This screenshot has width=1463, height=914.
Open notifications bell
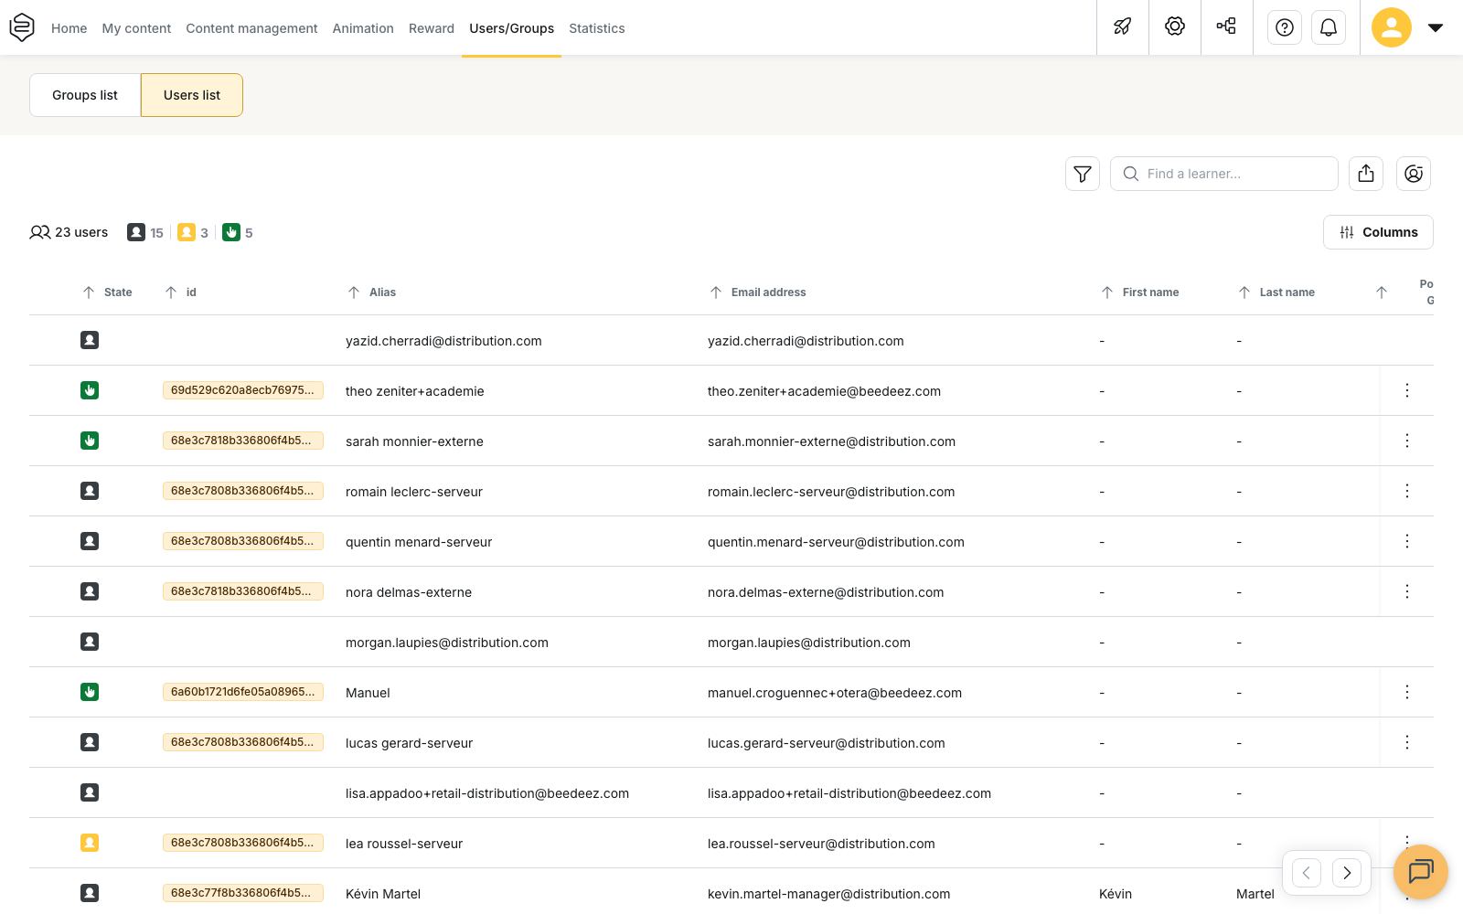(1329, 27)
